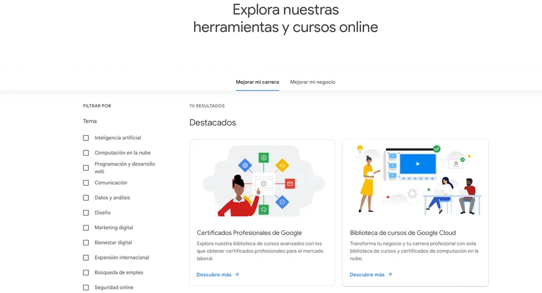Select the Mejorar mi carrera tab
The width and height of the screenshot is (542, 293).
257,82
